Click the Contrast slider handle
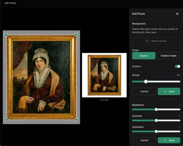 pos(156,120)
